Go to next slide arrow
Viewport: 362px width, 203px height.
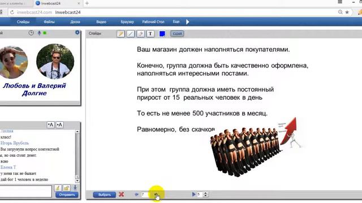tap(156, 195)
